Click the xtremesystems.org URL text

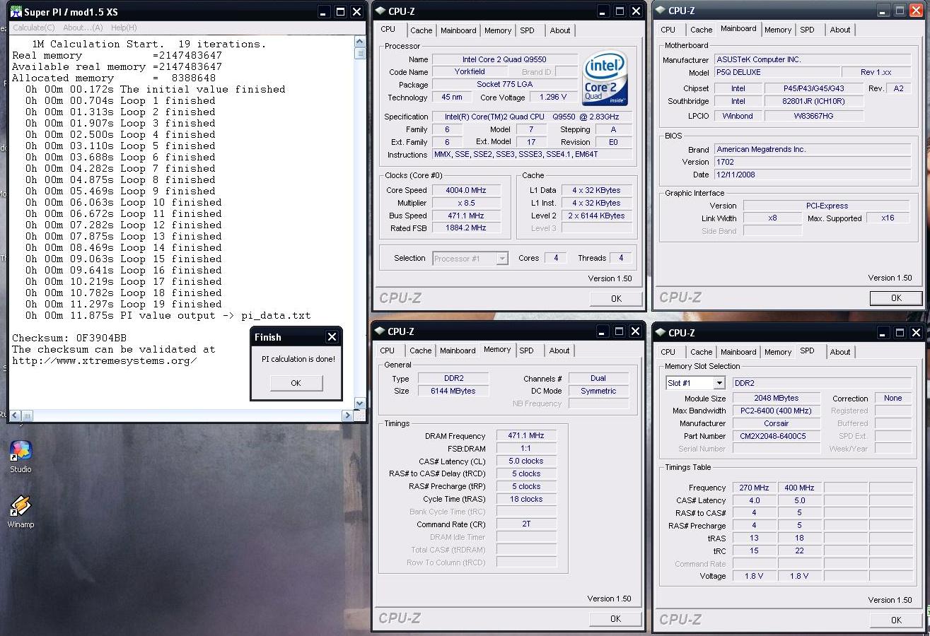tap(105, 360)
